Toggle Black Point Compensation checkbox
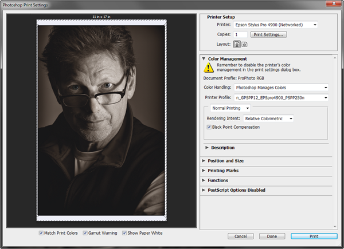 tap(209, 127)
